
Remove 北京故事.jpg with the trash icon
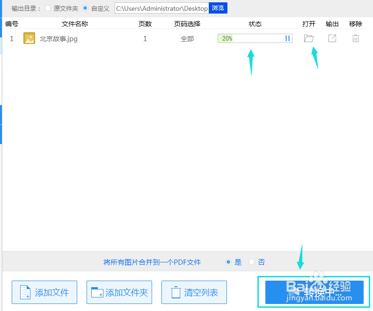(x=356, y=38)
